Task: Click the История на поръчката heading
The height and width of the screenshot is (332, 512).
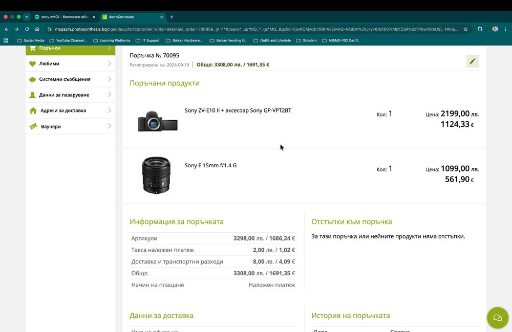Action: 350,316
